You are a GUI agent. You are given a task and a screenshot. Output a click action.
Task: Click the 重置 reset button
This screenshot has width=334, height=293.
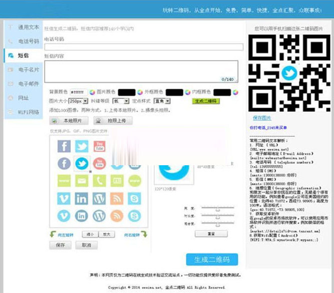coord(211,234)
